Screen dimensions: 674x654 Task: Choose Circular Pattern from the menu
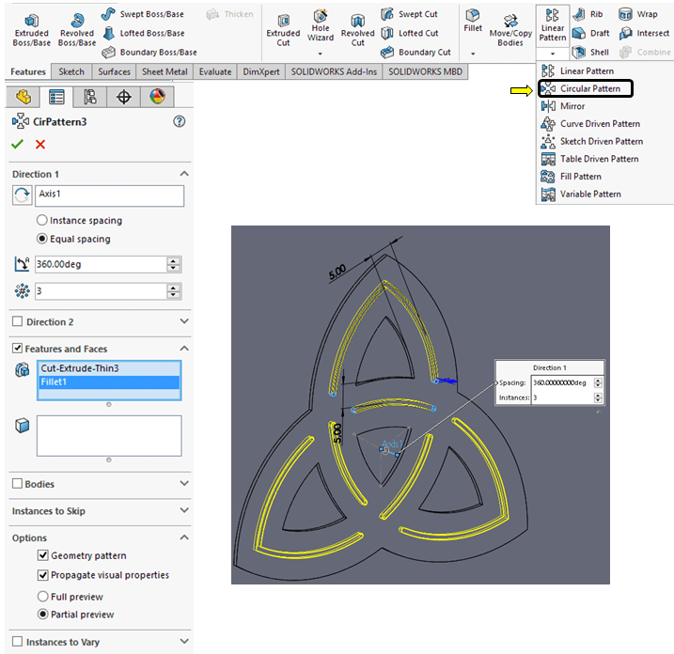tap(589, 89)
